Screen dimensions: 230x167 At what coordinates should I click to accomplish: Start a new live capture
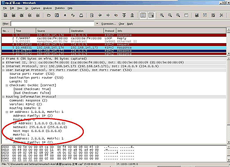22,15
